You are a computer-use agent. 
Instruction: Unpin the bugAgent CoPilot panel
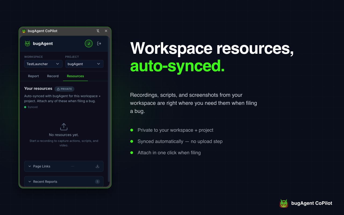pos(98,31)
